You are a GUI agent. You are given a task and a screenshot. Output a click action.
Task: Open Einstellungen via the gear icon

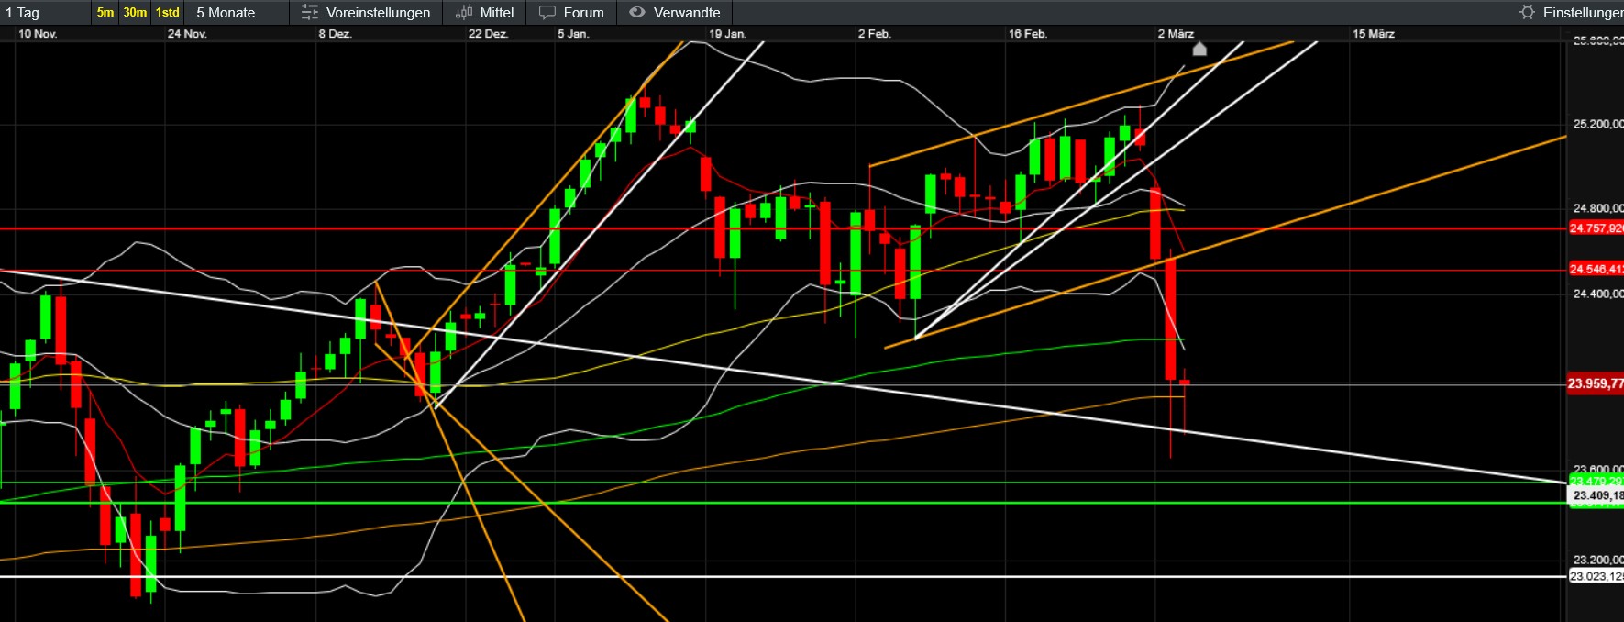(1527, 13)
